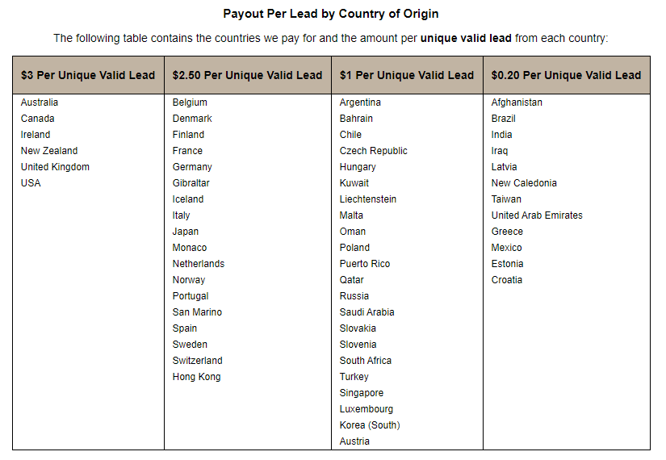Click the USA entry
Viewport: 666px width, 460px height.
coord(31,183)
